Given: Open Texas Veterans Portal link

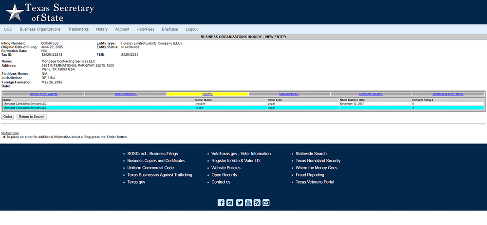Looking at the screenshot, I should point(315,182).
